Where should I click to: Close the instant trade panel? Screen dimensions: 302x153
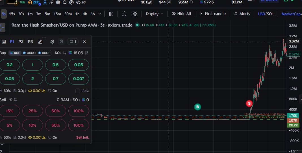tap(84, 42)
